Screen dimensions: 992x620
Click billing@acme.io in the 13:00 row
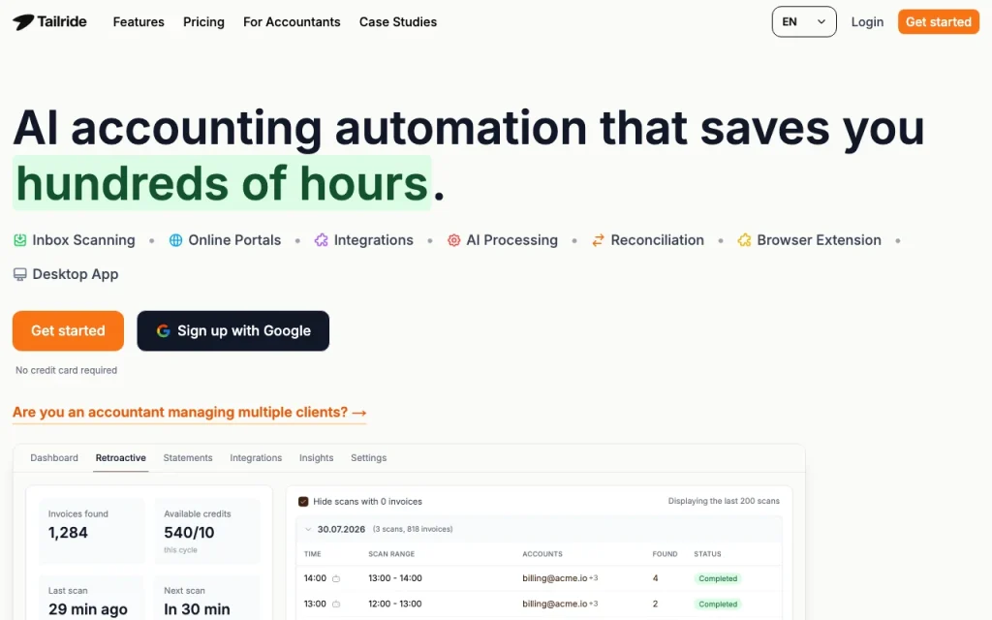(x=555, y=604)
